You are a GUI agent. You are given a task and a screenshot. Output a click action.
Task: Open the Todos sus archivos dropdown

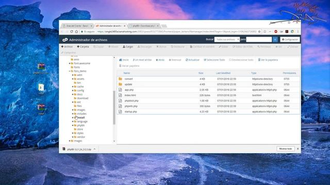tap(227, 40)
